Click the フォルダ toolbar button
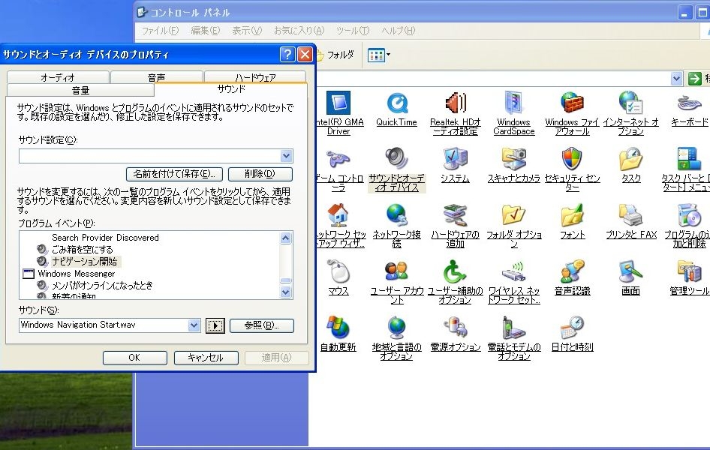The image size is (710, 450). 335,55
